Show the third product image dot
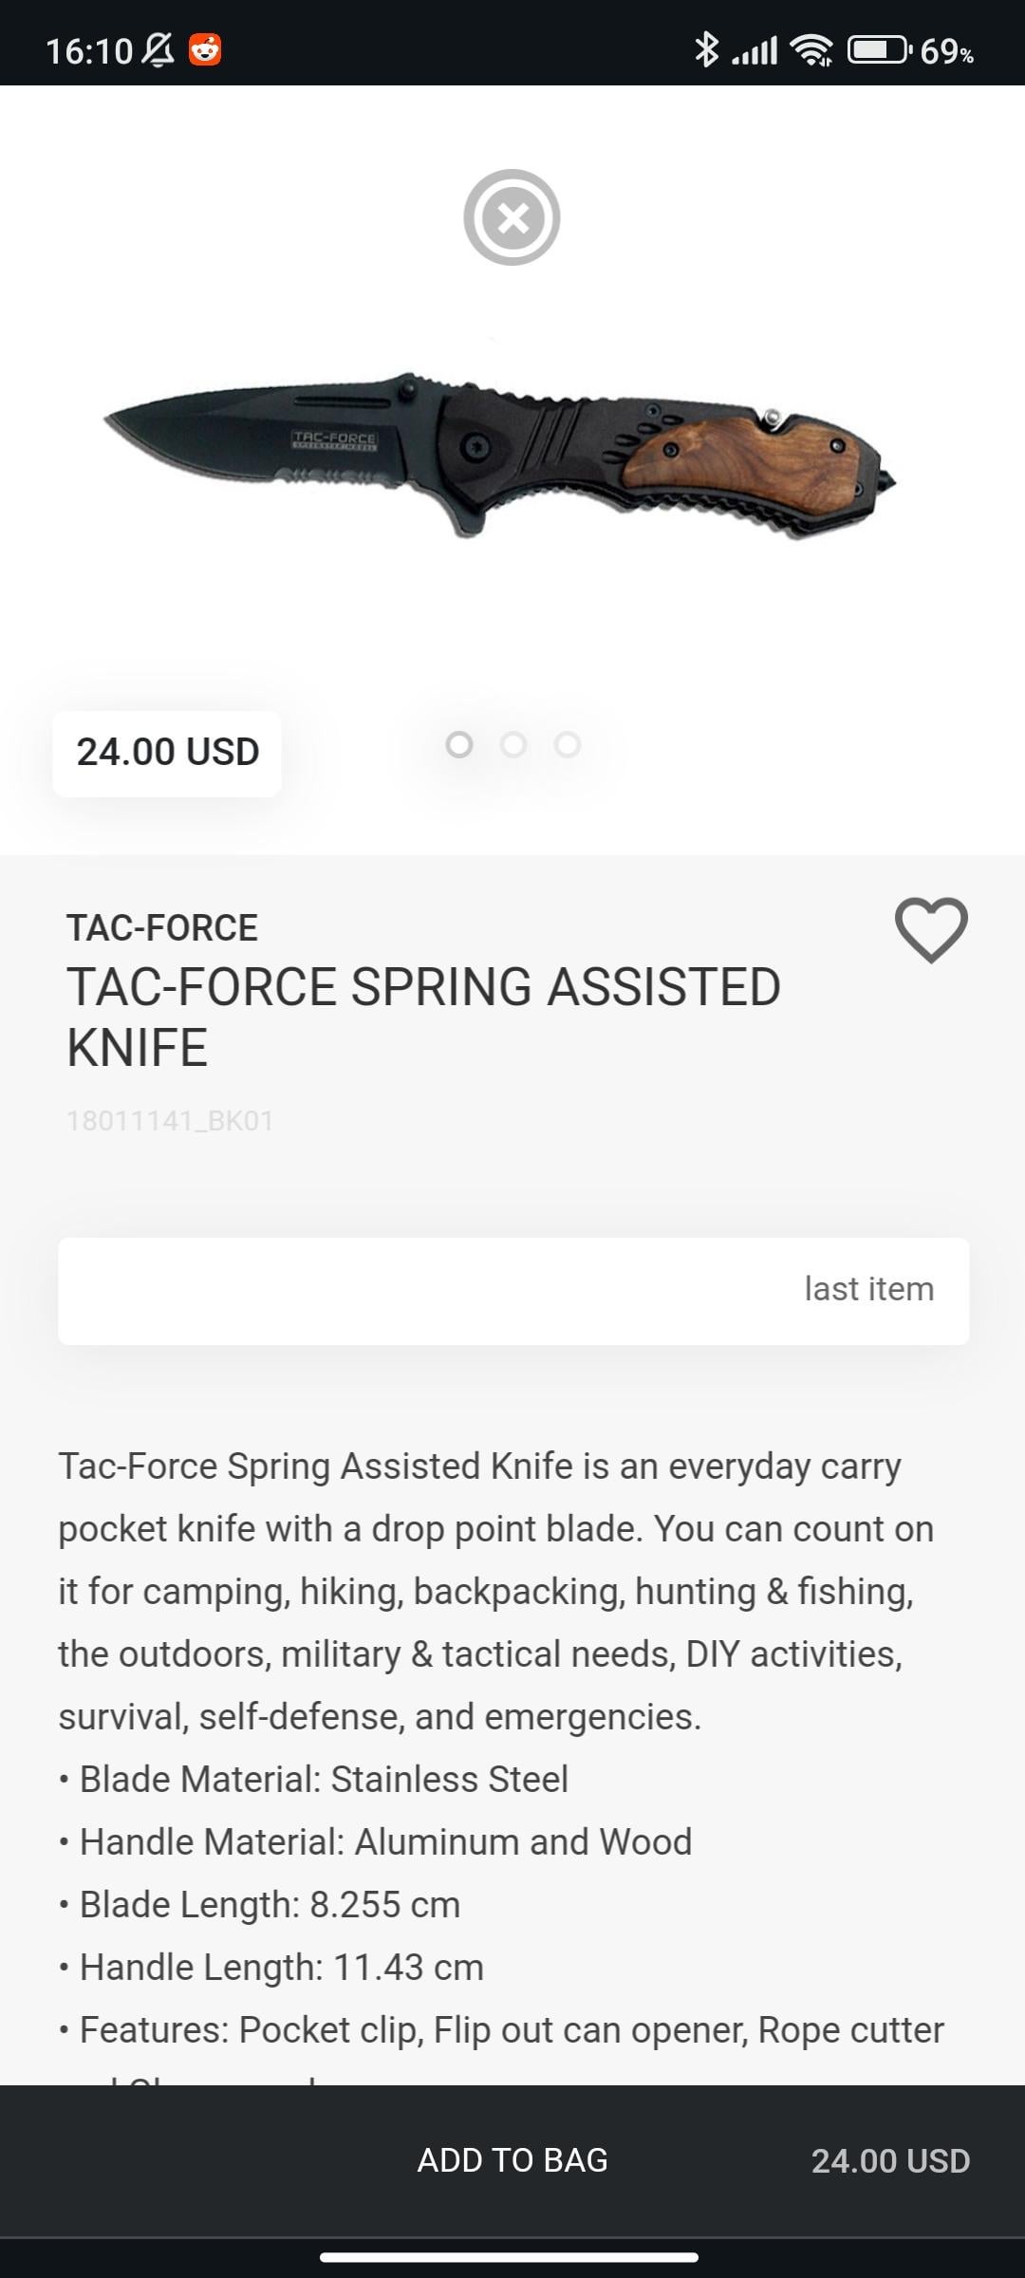The height and width of the screenshot is (2278, 1025). pyautogui.click(x=568, y=745)
